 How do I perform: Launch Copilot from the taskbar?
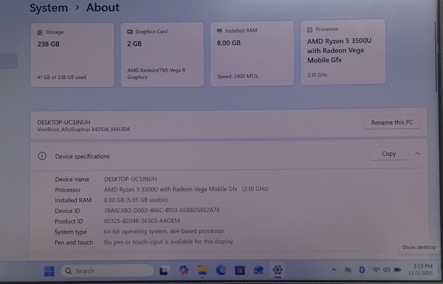tap(183, 270)
